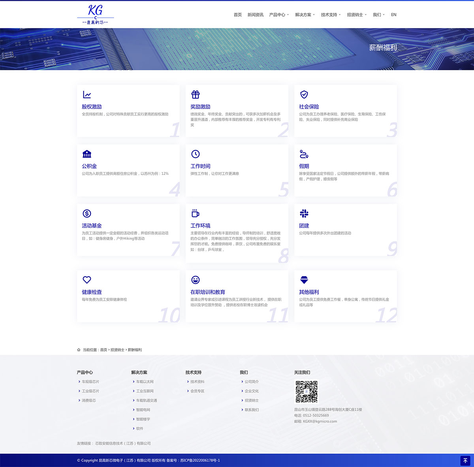Click the bank building housing fund icon

[x=87, y=154]
